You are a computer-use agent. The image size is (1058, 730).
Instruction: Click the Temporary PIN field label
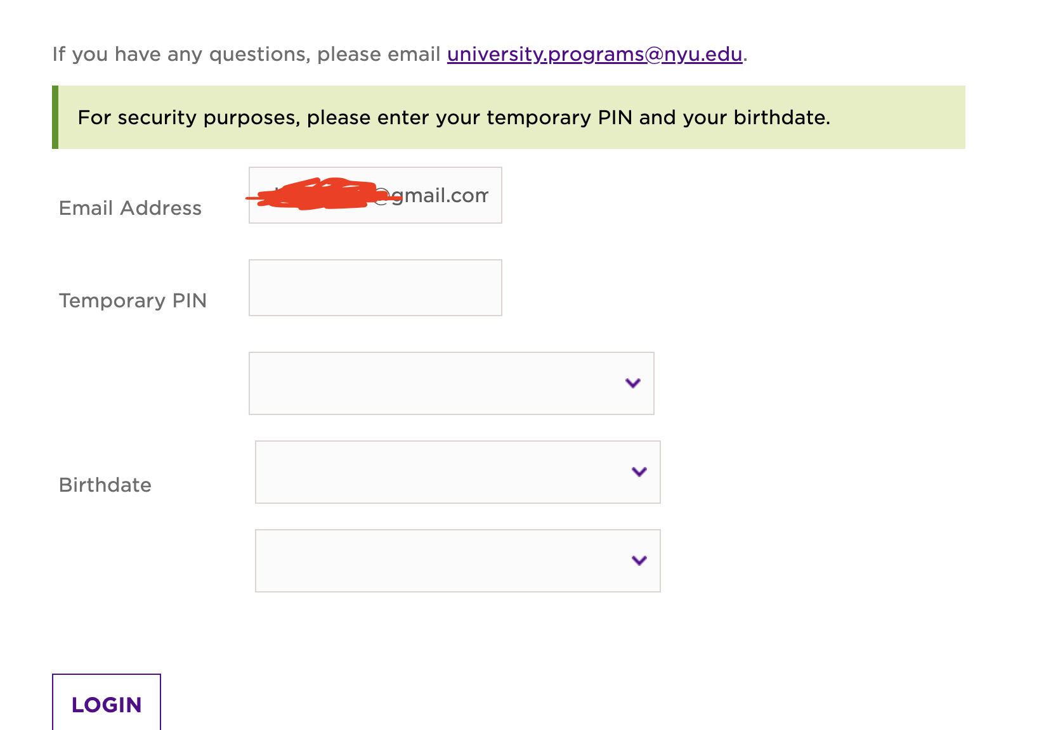(133, 300)
